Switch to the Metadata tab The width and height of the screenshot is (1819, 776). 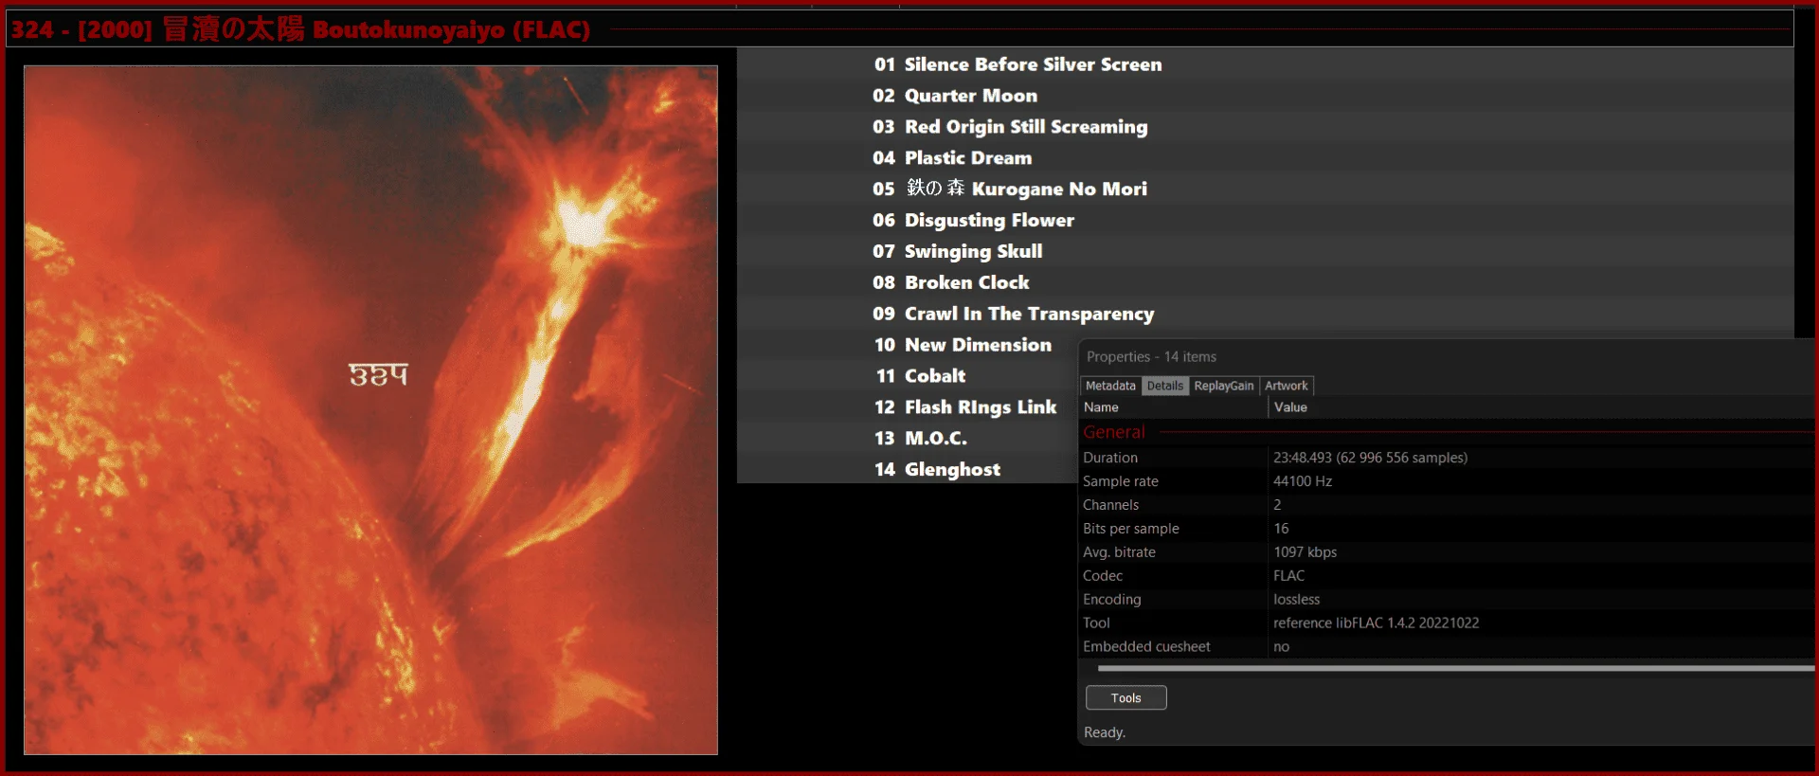click(x=1110, y=386)
